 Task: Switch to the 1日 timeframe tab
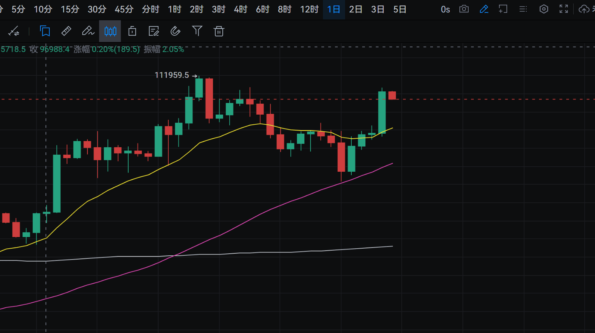click(x=333, y=9)
